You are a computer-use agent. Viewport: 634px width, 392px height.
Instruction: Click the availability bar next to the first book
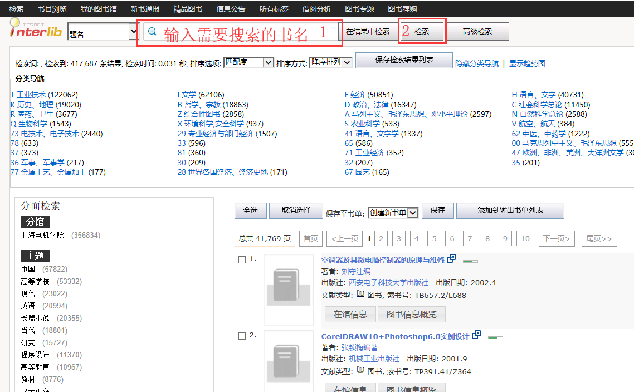[x=470, y=260]
